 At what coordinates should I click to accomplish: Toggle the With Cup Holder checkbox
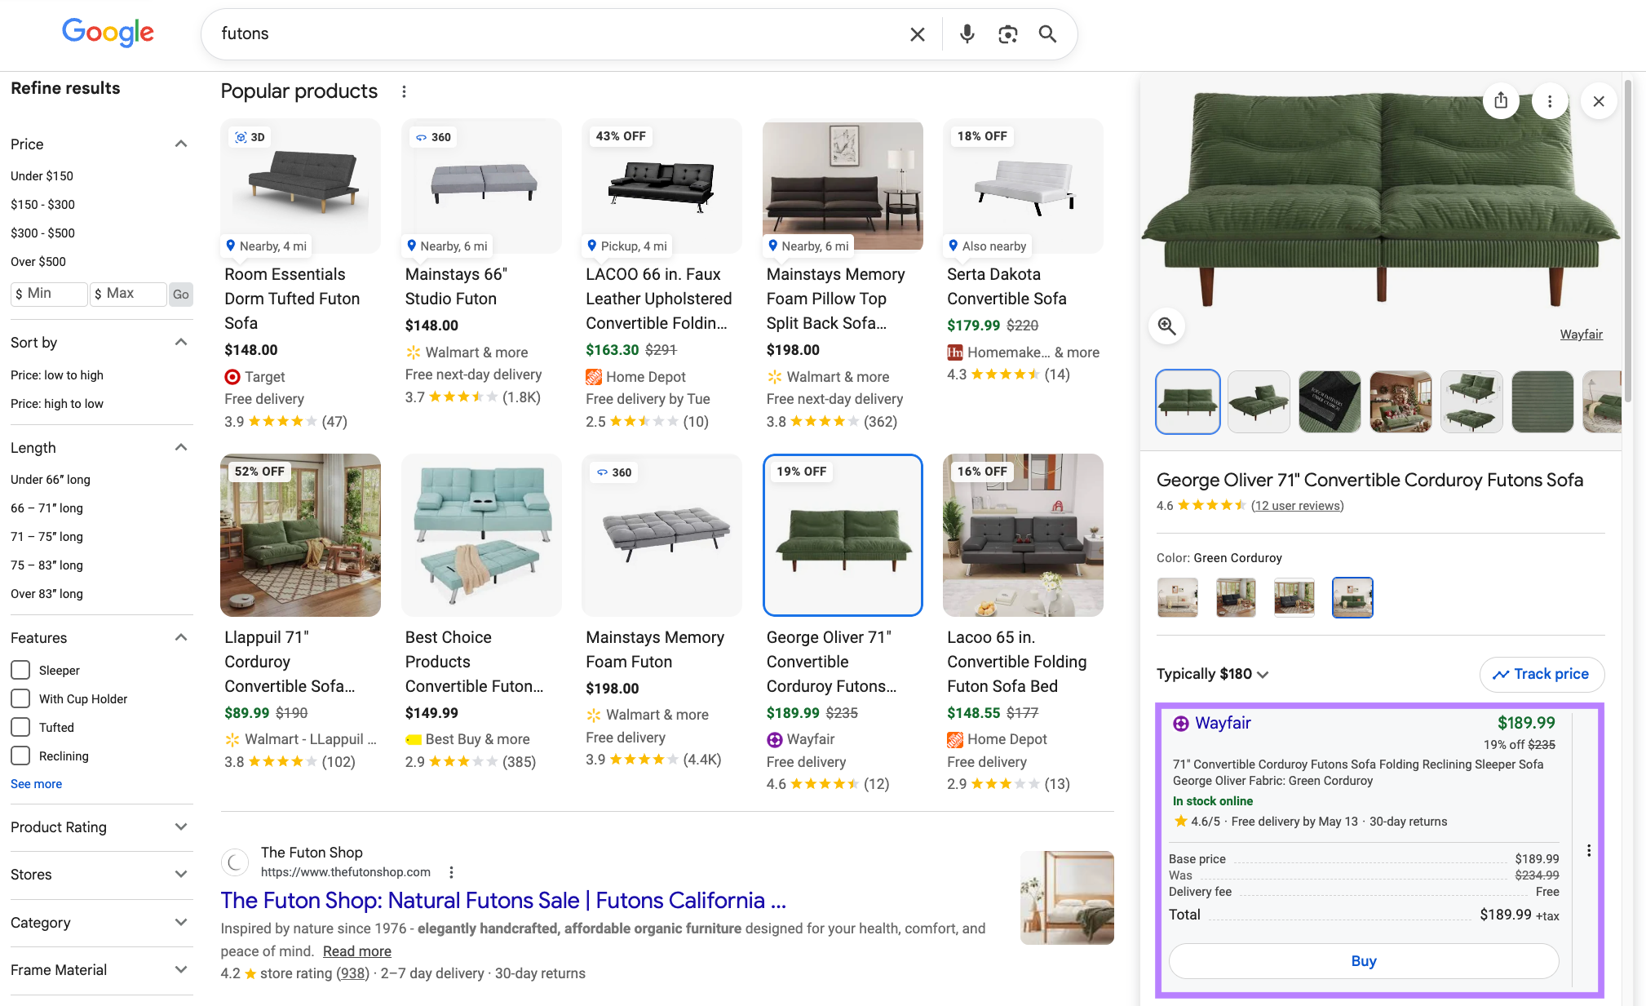(20, 698)
